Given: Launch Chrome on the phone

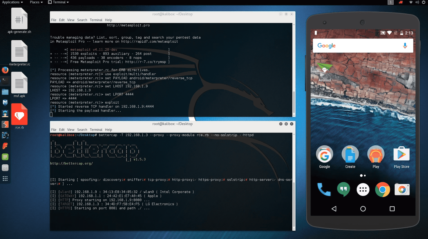Looking at the screenshot, I should [382, 189].
